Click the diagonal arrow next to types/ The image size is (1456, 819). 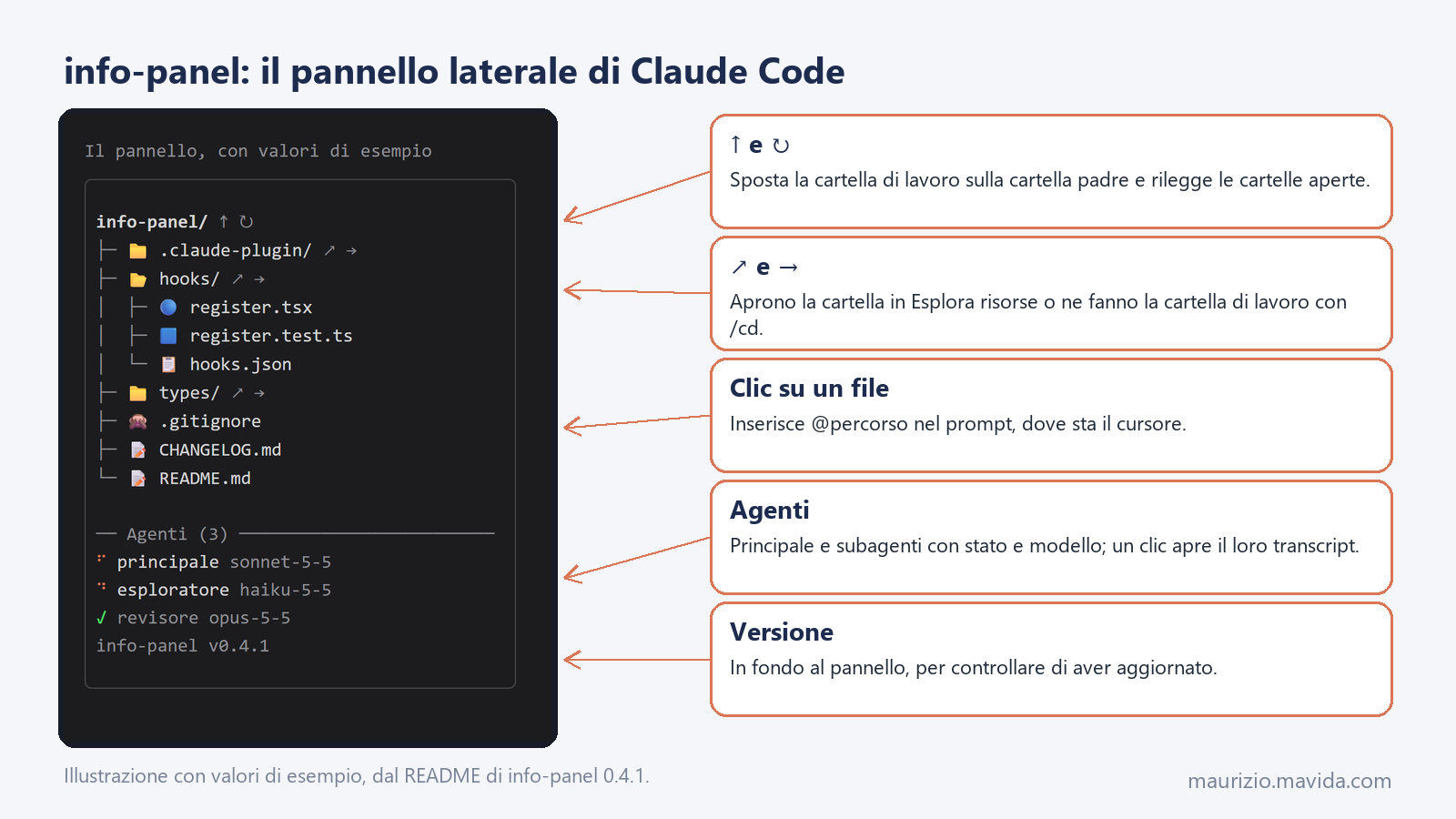point(238,392)
